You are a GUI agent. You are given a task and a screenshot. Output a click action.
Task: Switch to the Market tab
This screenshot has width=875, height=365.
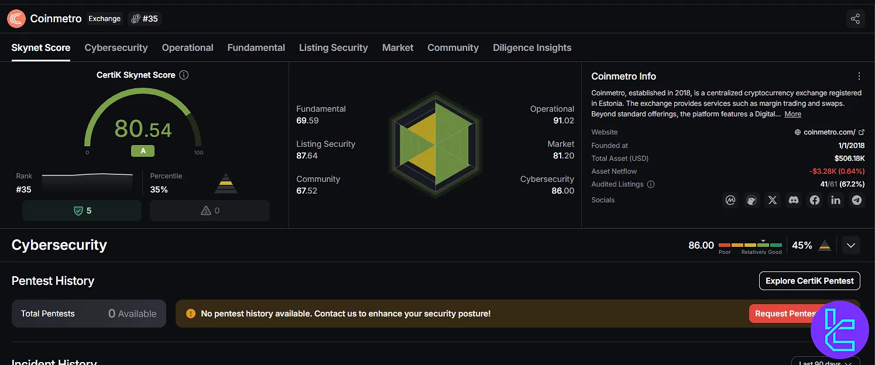398,48
